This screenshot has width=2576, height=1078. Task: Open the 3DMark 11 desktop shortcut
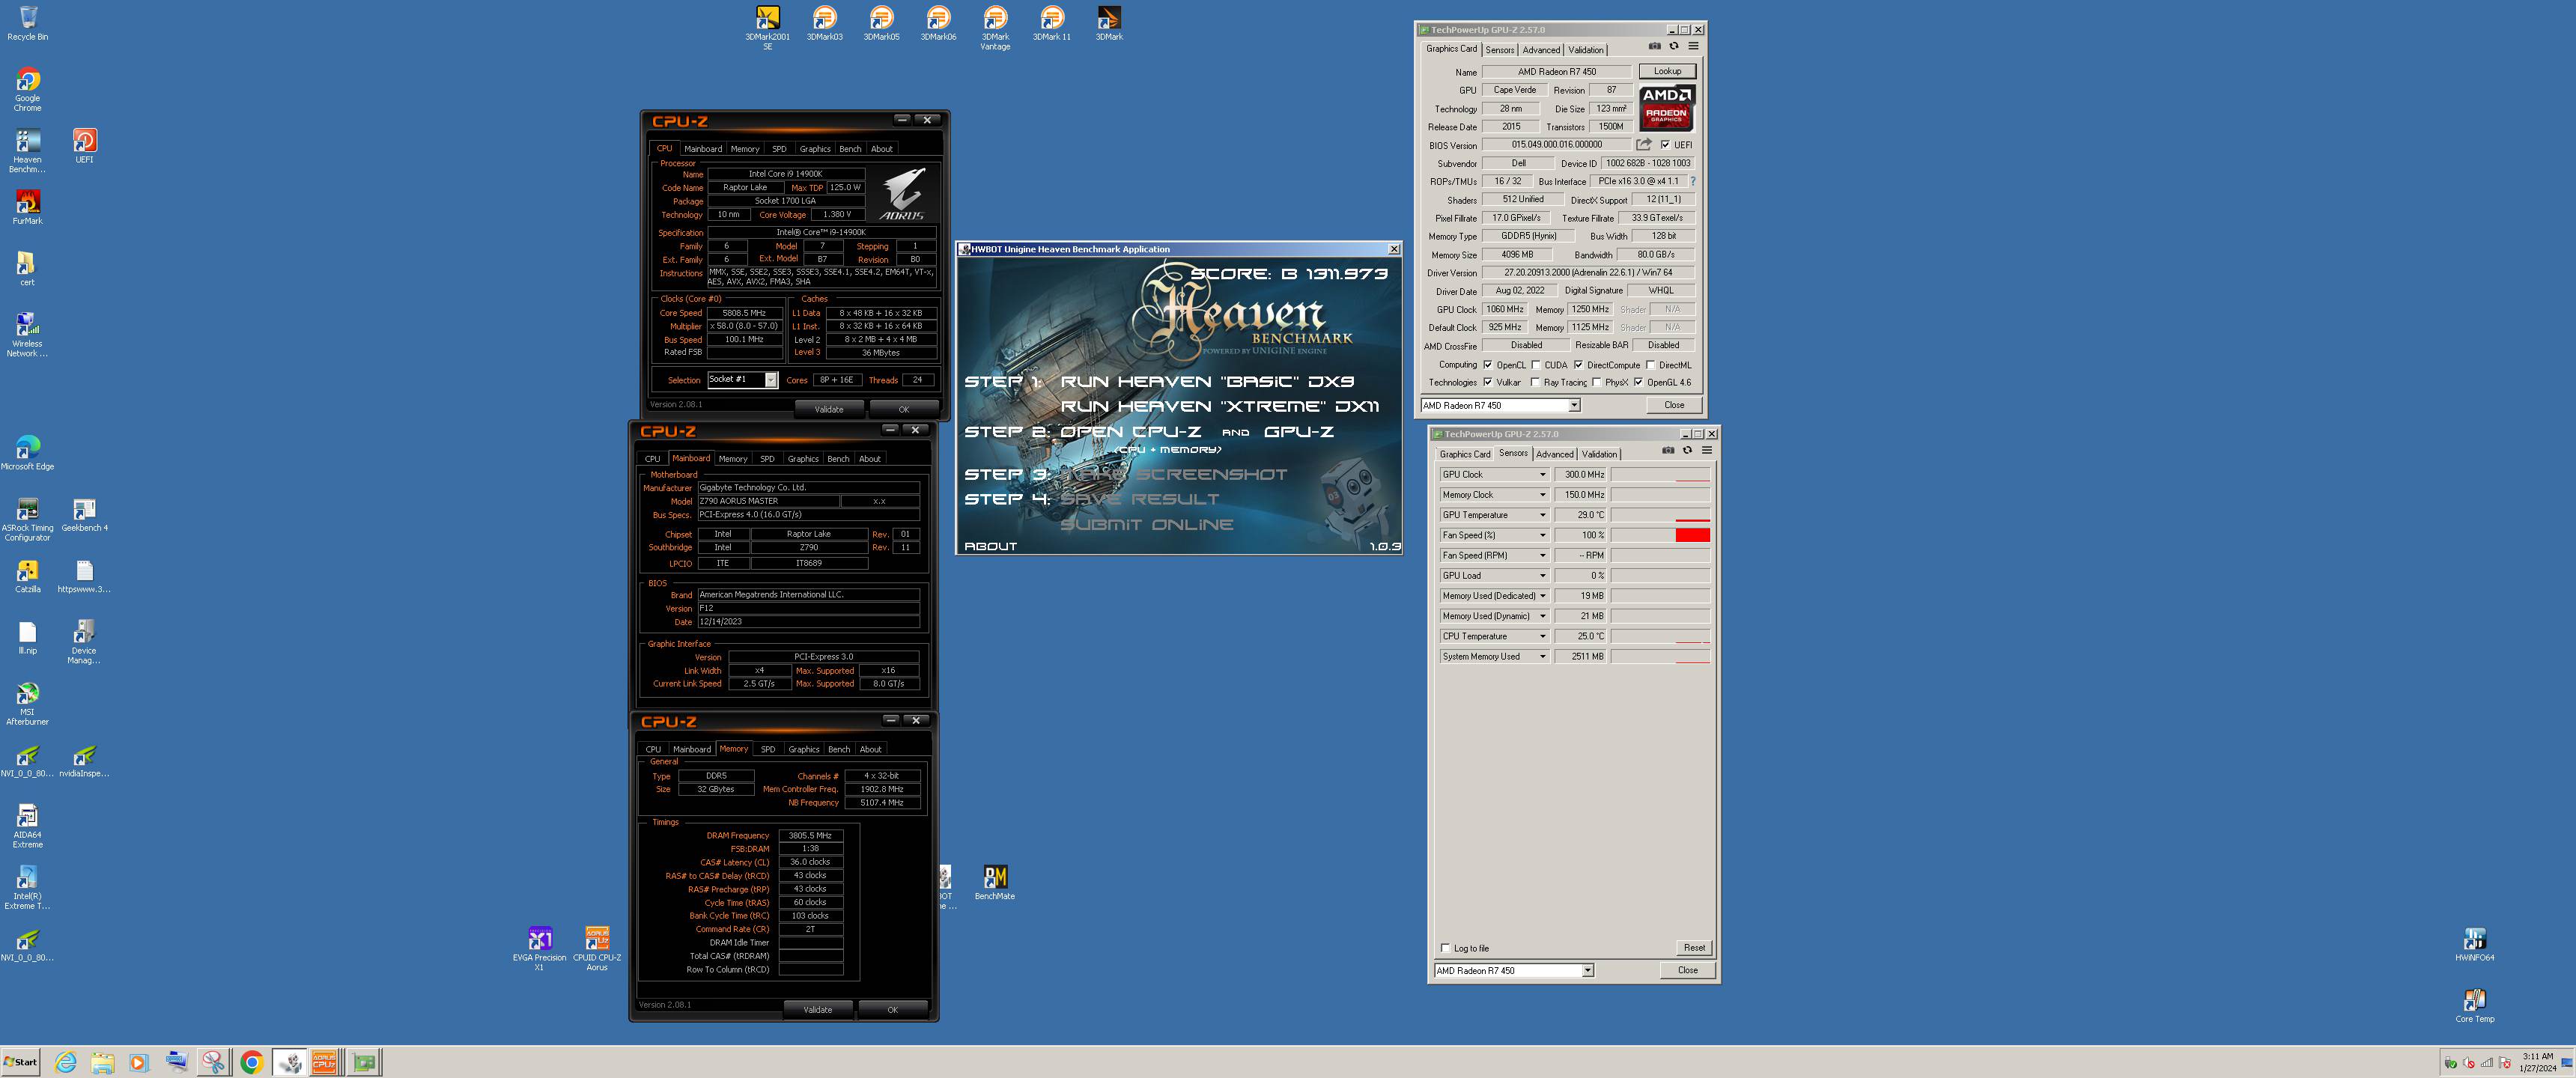point(1052,23)
